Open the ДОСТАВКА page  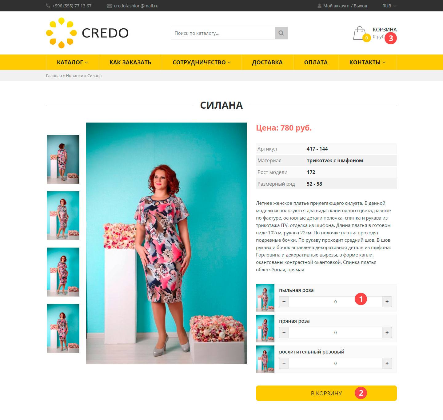click(x=267, y=62)
